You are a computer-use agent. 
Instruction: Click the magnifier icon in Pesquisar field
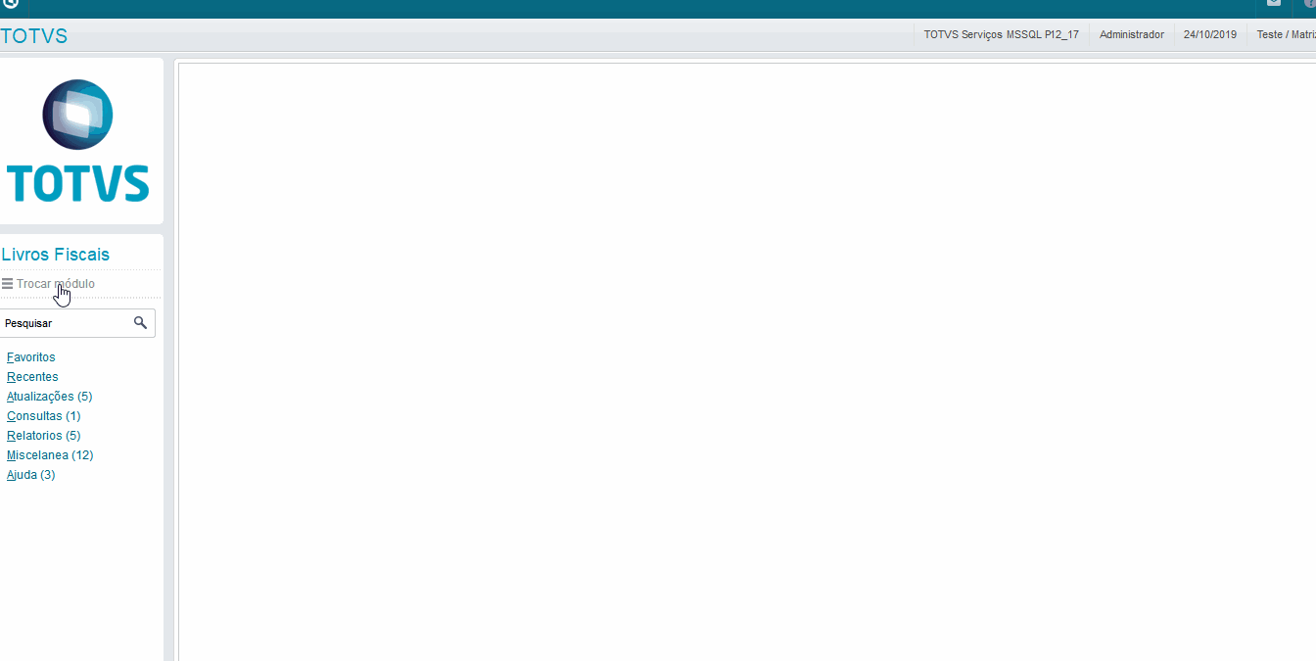click(140, 322)
